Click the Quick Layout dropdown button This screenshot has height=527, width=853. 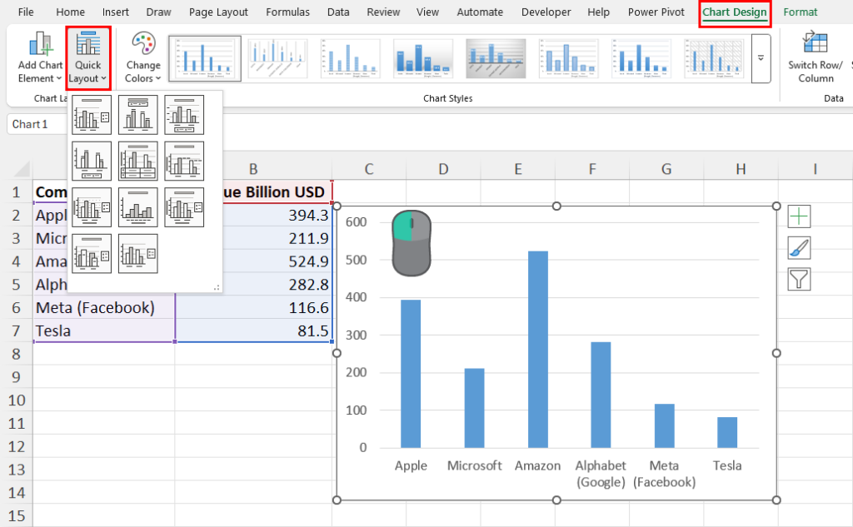tap(88, 58)
